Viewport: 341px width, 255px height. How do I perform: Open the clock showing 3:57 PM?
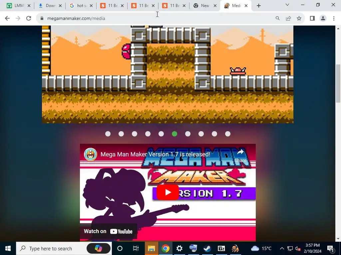312,248
